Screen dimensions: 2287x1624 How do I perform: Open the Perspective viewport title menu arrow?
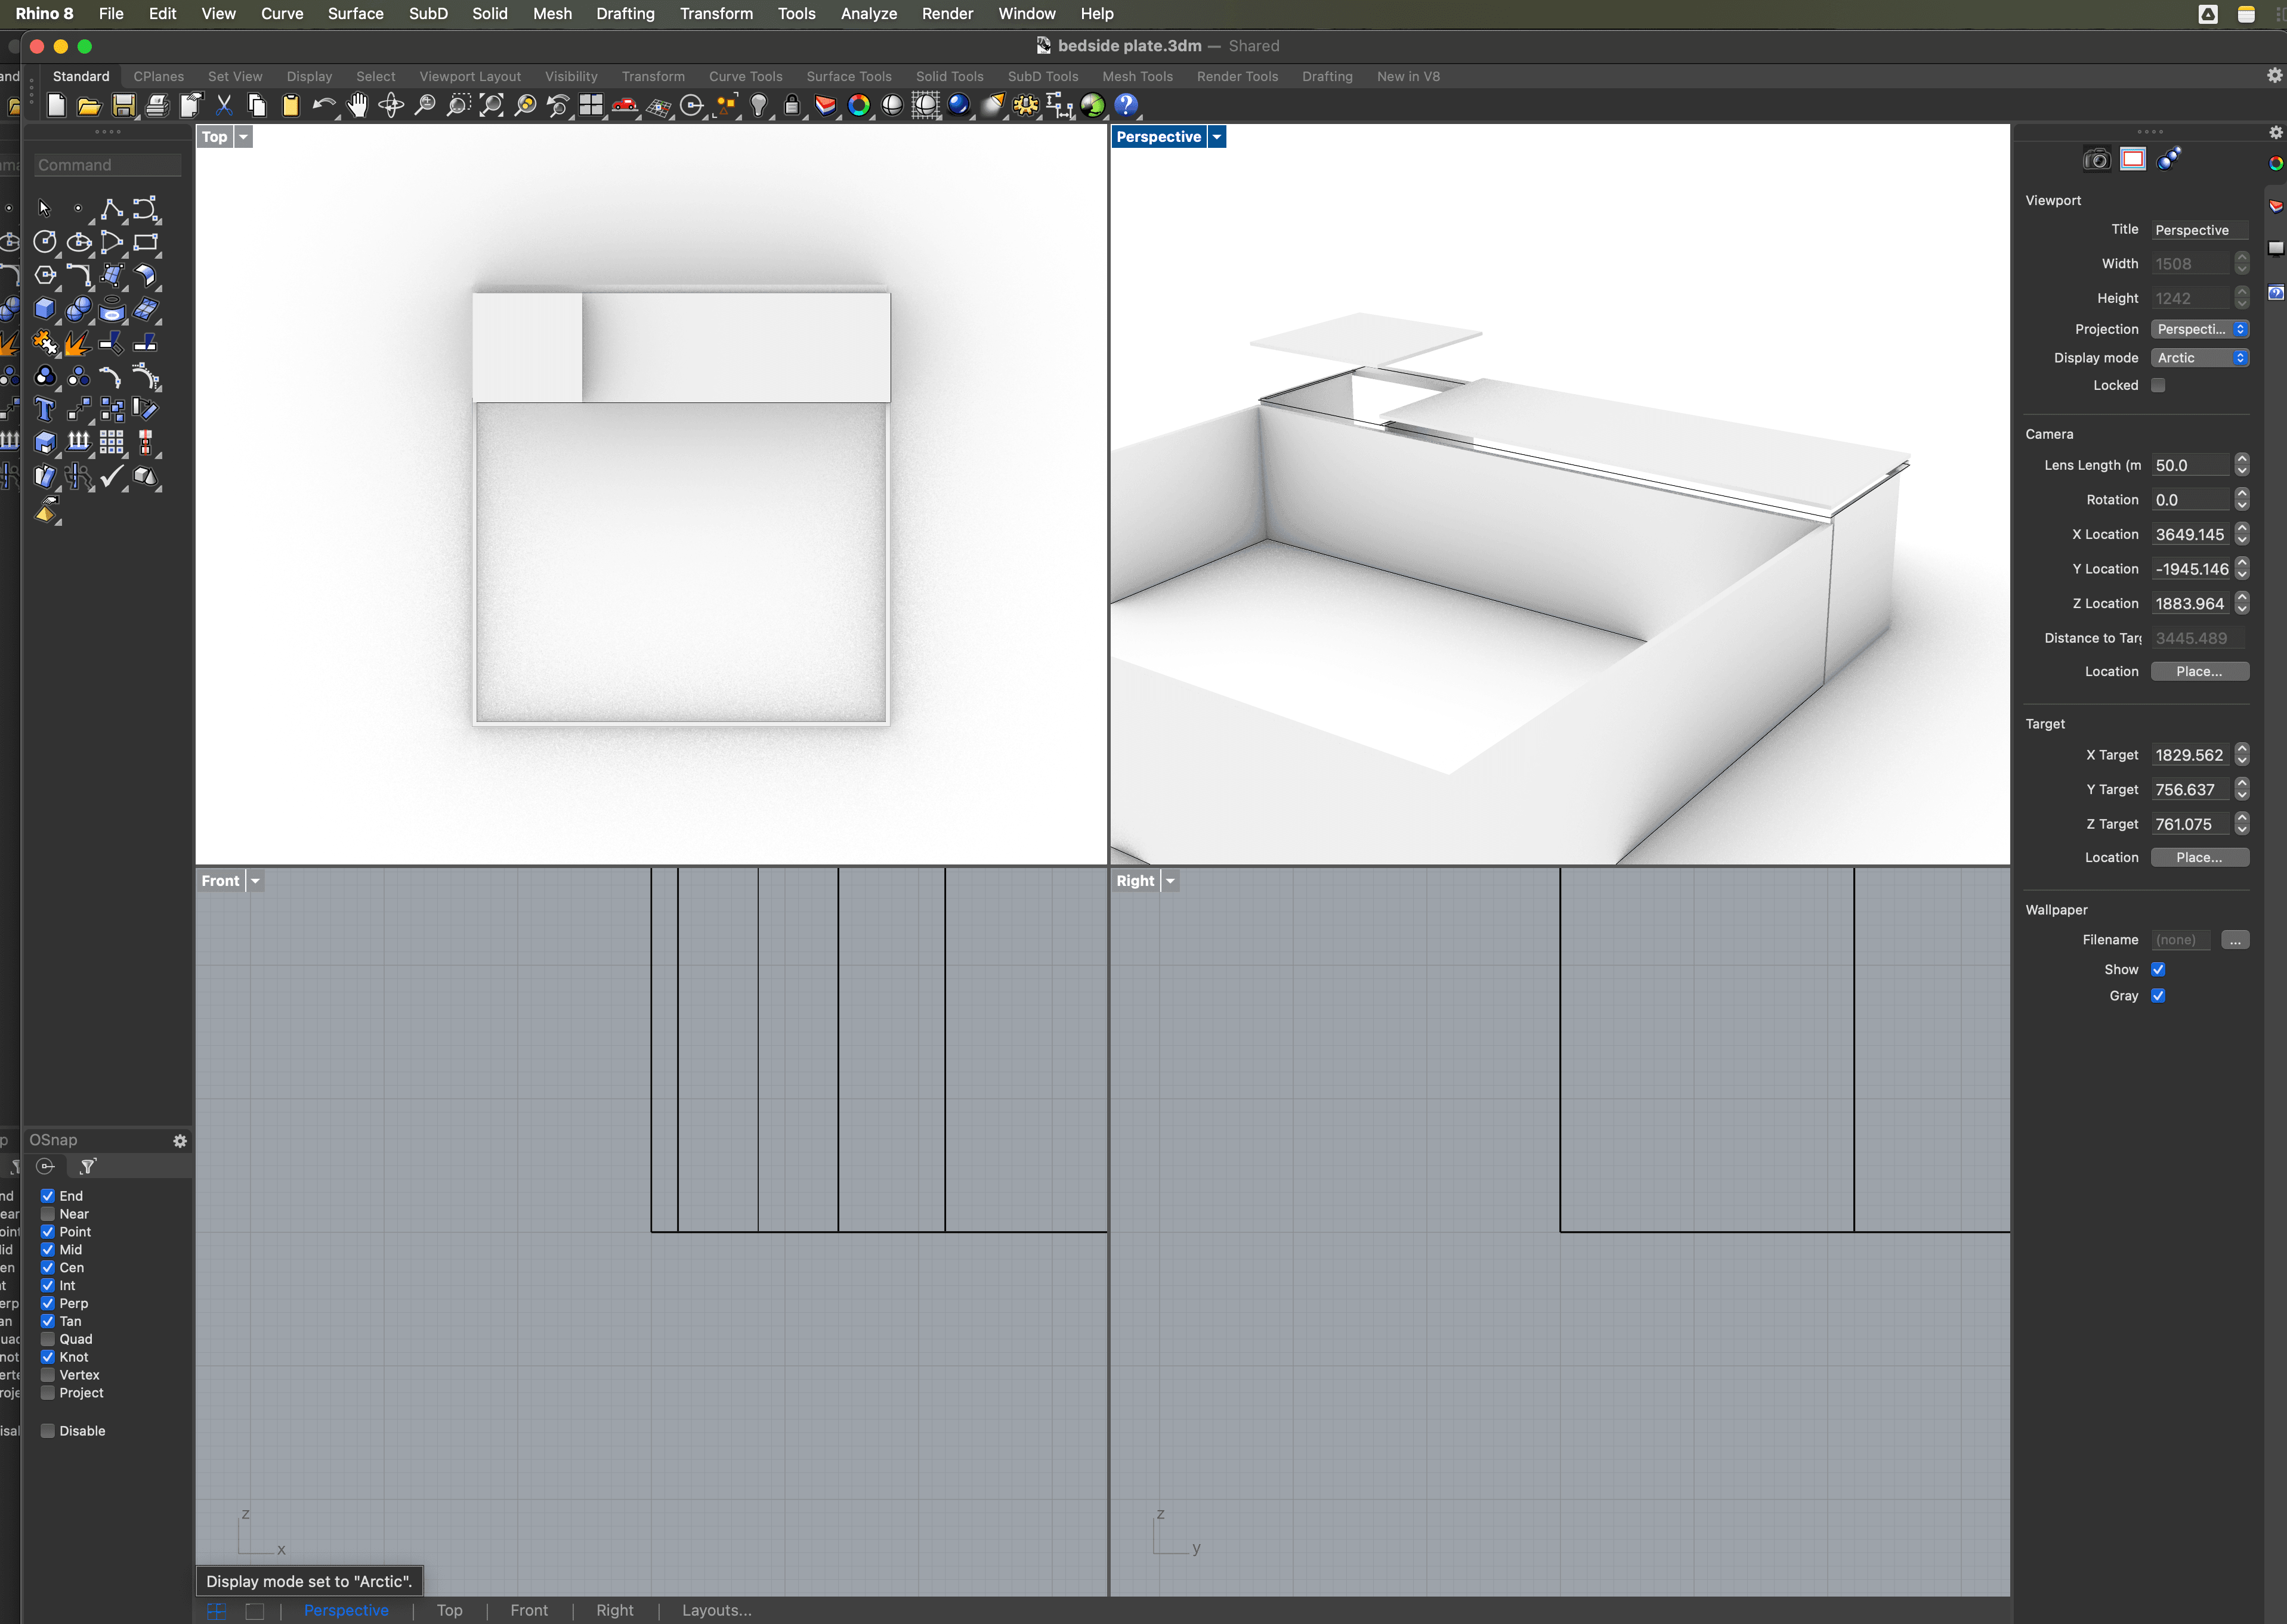click(1216, 137)
